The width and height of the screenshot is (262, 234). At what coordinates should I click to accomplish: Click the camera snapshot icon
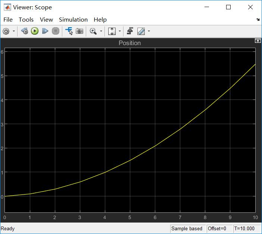click(x=79, y=31)
